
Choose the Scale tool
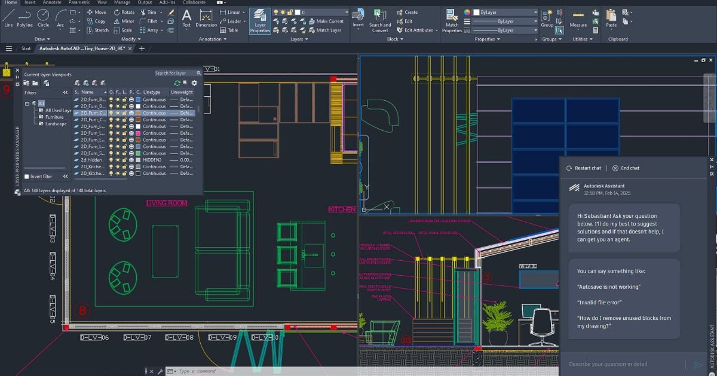point(122,30)
